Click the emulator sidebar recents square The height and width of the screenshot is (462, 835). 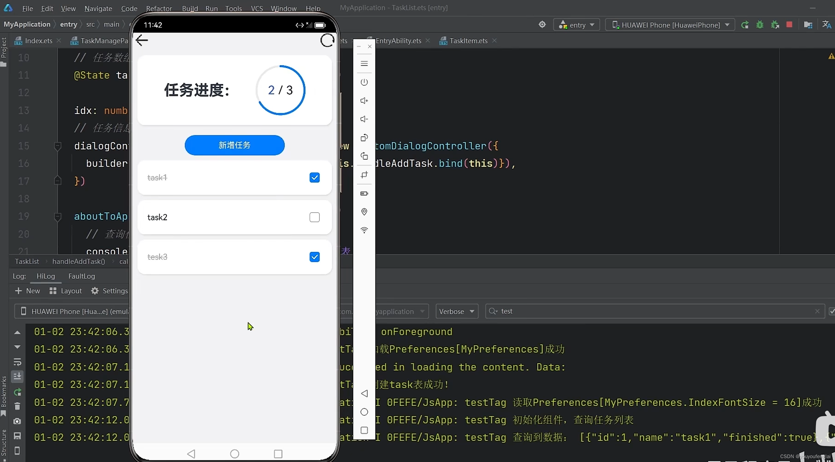[x=364, y=430]
